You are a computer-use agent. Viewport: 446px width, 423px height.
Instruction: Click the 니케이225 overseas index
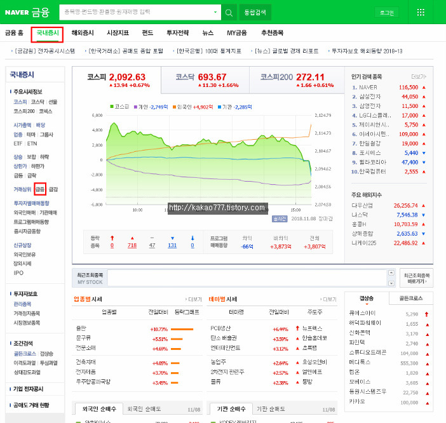364,243
